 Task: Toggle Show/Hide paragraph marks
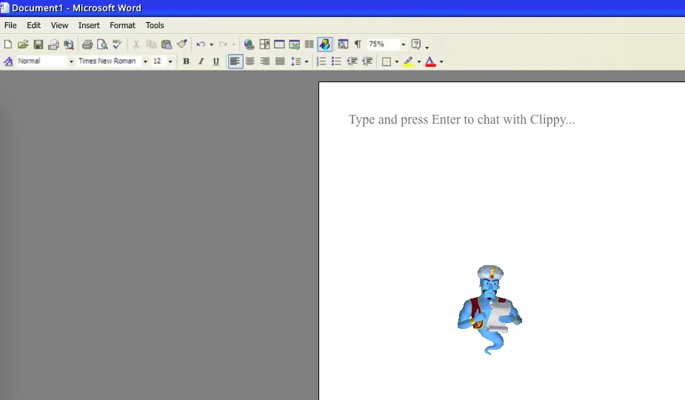click(358, 44)
